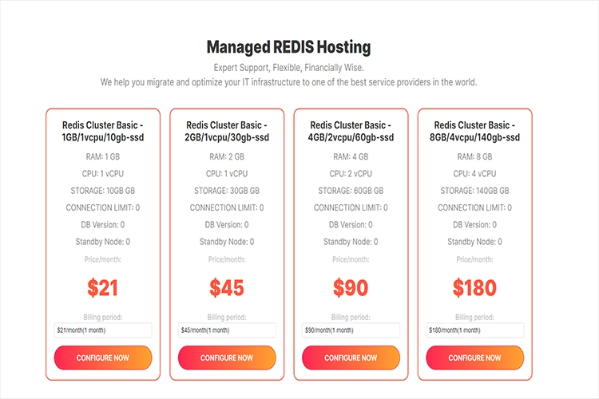Viewport: 599px width, 399px height.
Task: Expand the $45/month billing period dropdown
Action: pyautogui.click(x=227, y=330)
